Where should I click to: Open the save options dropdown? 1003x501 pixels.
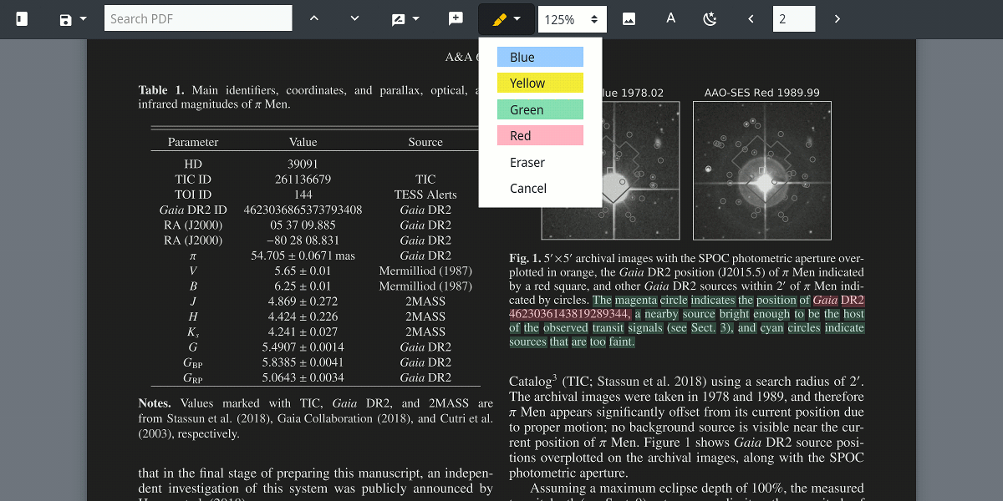(73, 18)
